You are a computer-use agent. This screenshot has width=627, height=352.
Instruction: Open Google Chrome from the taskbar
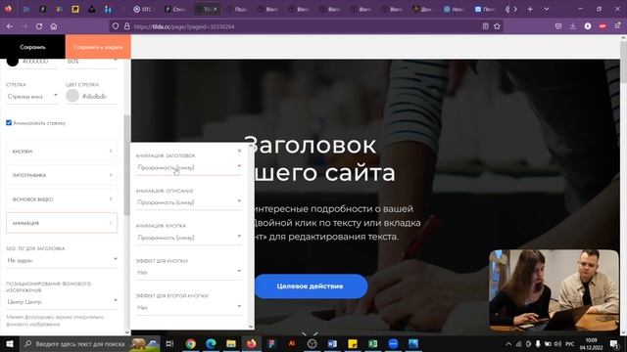[191, 343]
